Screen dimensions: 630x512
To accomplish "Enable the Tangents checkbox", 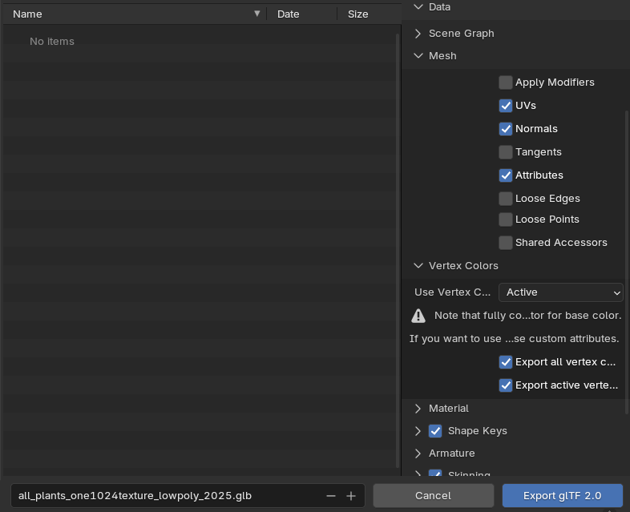I will tap(506, 152).
